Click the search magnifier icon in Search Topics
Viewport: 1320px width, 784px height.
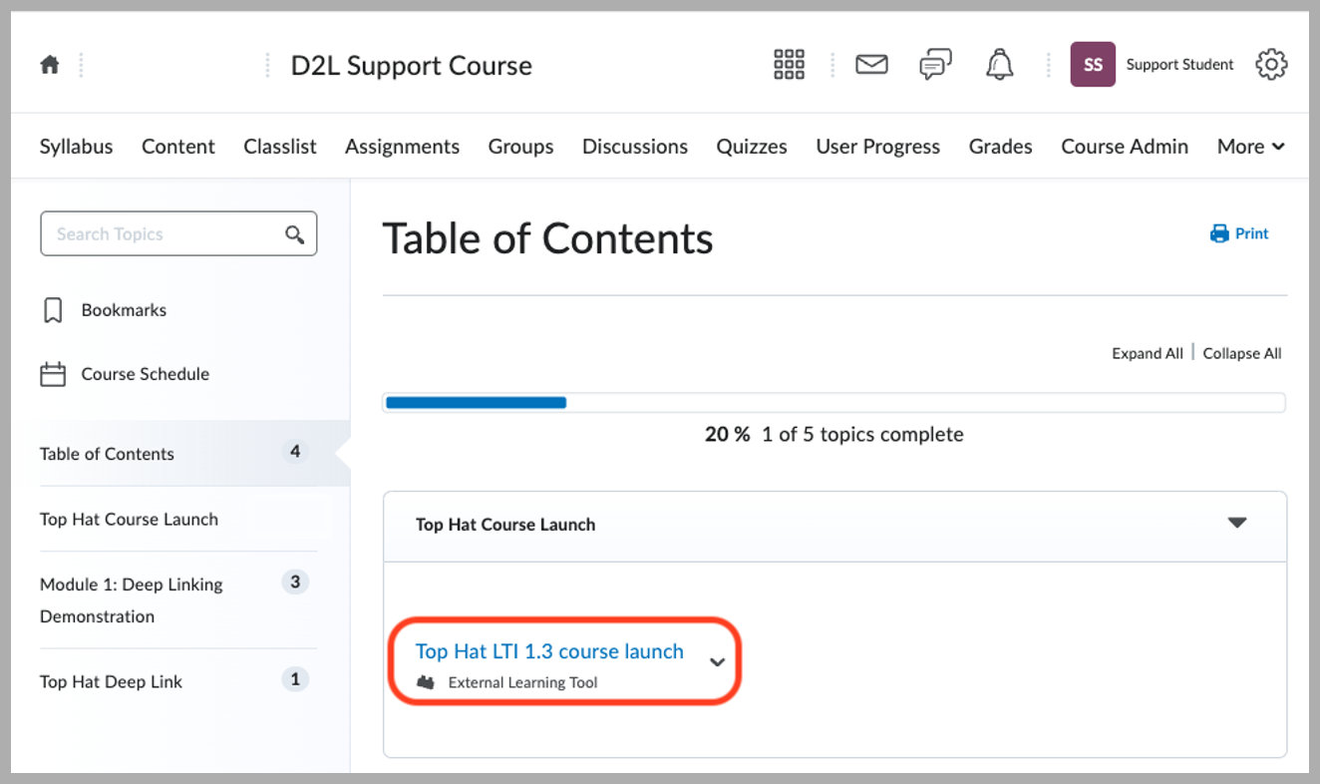294,234
